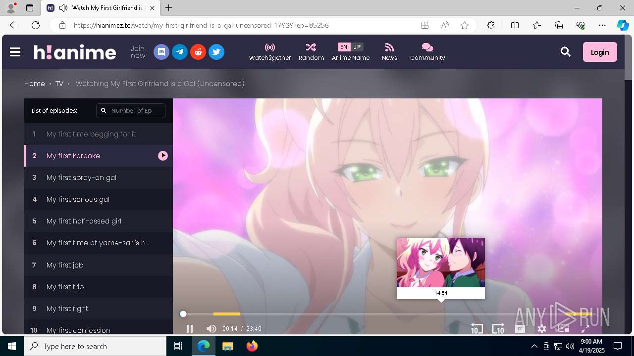The image size is (634, 356).
Task: Pick a Random anime
Action: [311, 52]
